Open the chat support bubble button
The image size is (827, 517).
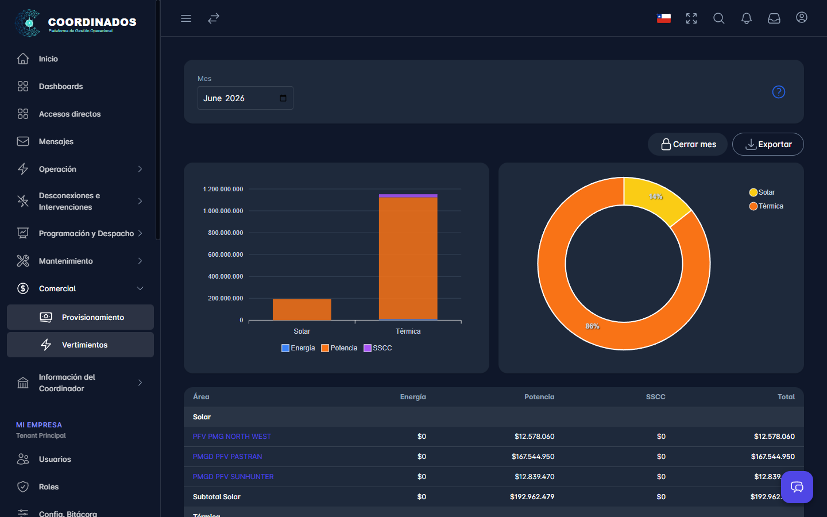click(797, 487)
